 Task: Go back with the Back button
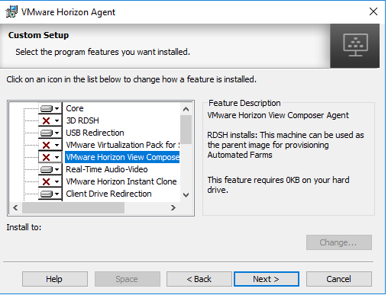pos(199,279)
